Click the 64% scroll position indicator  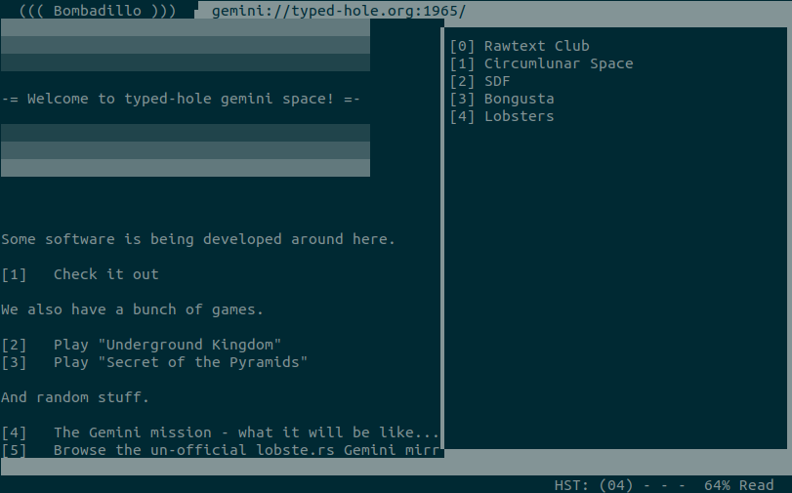pyautogui.click(x=716, y=485)
